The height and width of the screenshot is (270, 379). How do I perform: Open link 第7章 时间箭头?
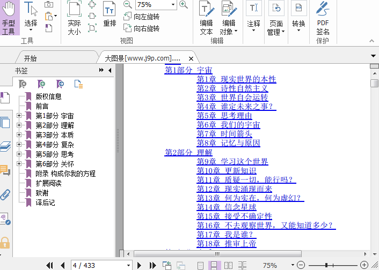click(224, 134)
